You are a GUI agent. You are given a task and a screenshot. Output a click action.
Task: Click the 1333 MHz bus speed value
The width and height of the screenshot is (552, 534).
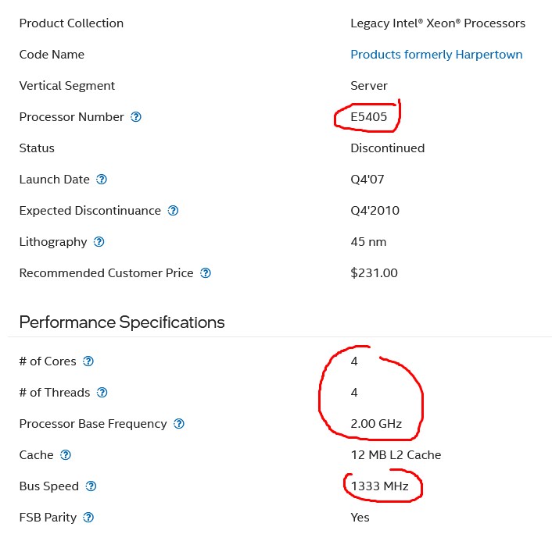[x=380, y=486]
